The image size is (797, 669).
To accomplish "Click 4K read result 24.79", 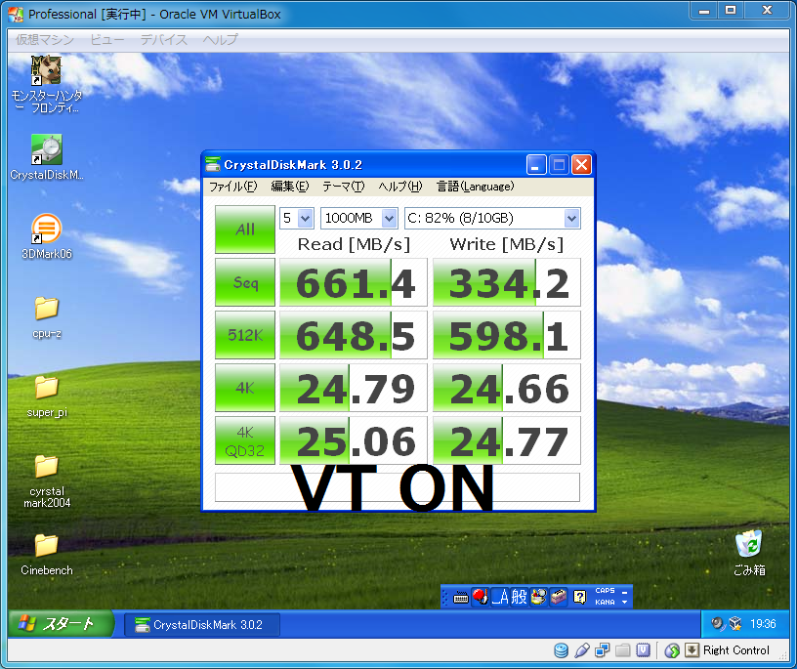I will point(354,388).
